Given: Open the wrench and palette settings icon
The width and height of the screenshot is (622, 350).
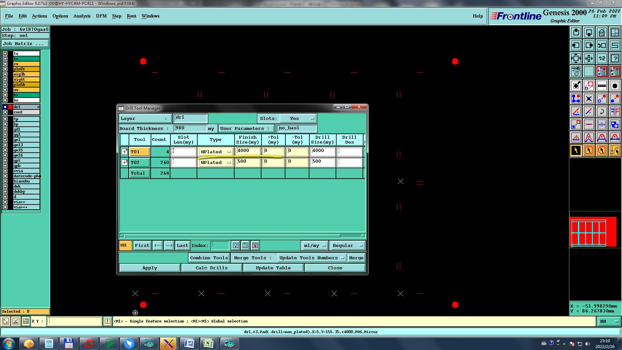Looking at the screenshot, I should [576, 71].
